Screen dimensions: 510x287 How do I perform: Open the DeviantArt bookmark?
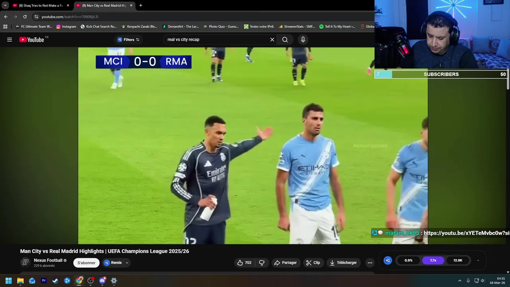180,27
